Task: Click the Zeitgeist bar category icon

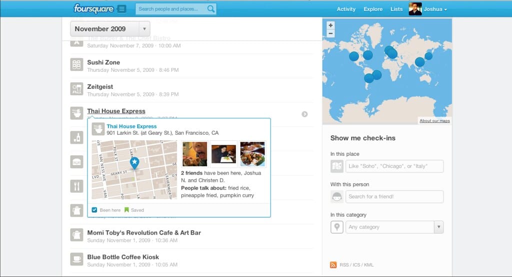Action: [76, 89]
